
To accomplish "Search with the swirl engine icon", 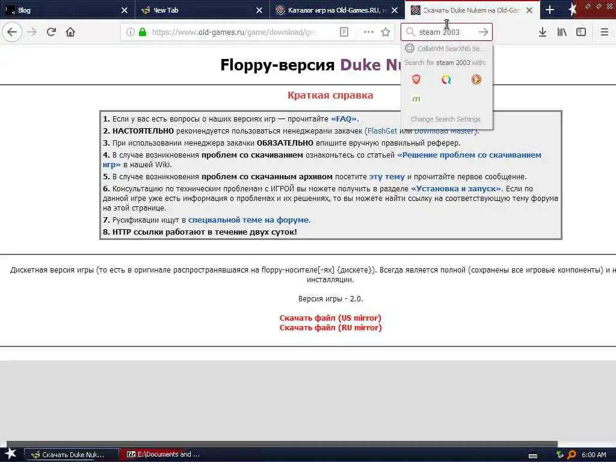I will click(446, 80).
